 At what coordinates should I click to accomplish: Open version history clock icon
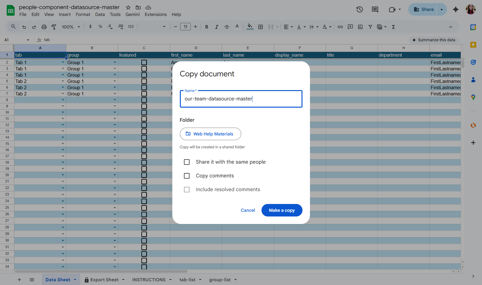(x=360, y=9)
